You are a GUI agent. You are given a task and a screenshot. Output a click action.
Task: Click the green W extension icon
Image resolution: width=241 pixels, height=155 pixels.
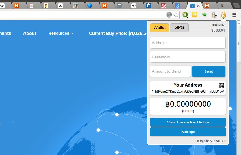click(x=204, y=15)
